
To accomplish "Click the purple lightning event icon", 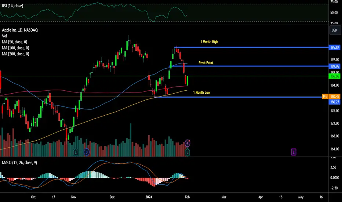I will (188, 143).
